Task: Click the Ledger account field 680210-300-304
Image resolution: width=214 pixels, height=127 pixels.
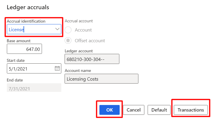Action: pos(92,59)
